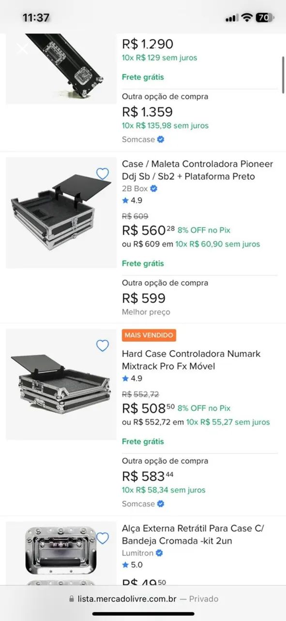The image size is (286, 621).
Task: Tap the blue star rating of the Pioneer case
Action: [125, 200]
